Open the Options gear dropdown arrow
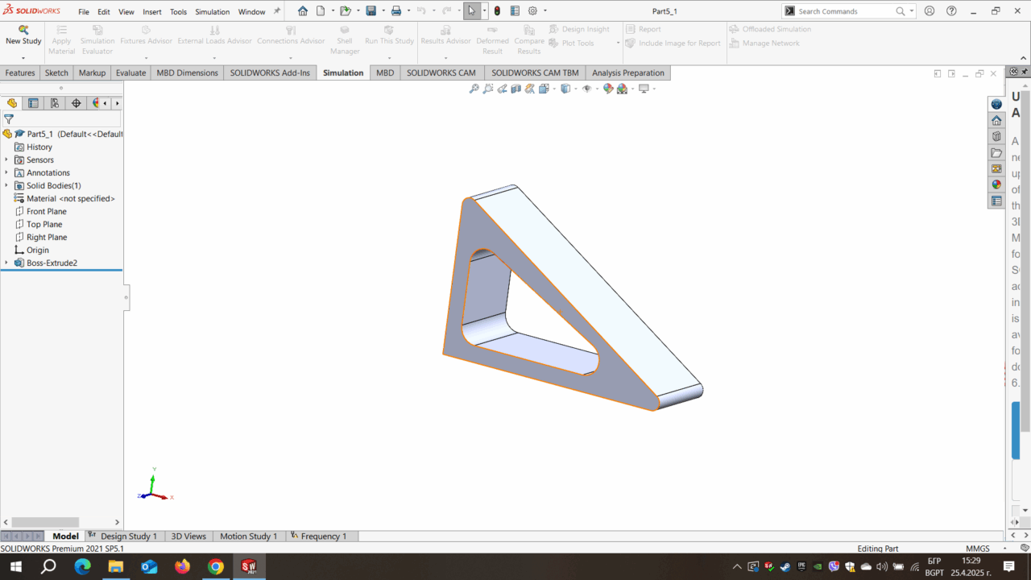Viewport: 1031px width, 580px height. [545, 11]
